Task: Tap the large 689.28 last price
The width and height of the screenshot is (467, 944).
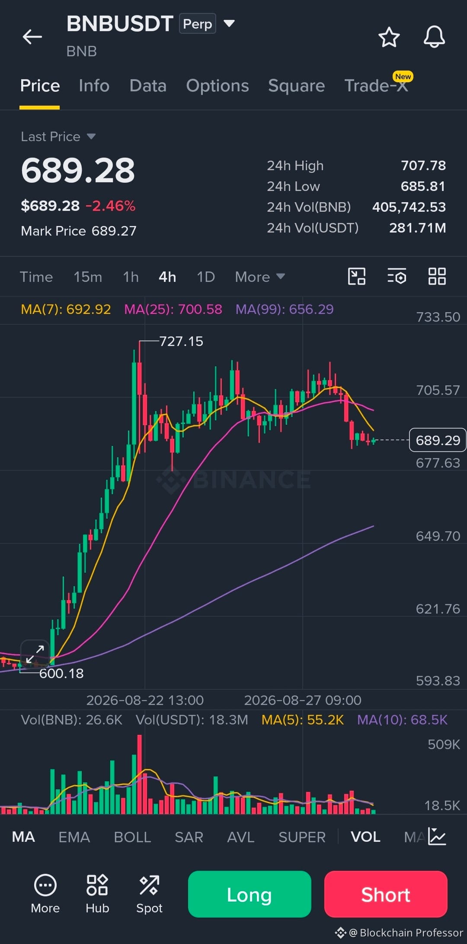Action: 78,170
